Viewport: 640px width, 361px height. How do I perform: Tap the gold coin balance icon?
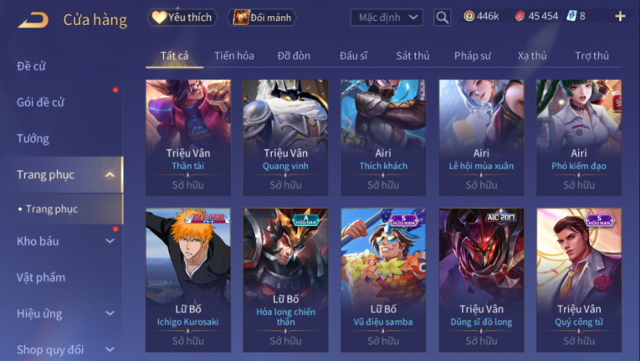(469, 17)
